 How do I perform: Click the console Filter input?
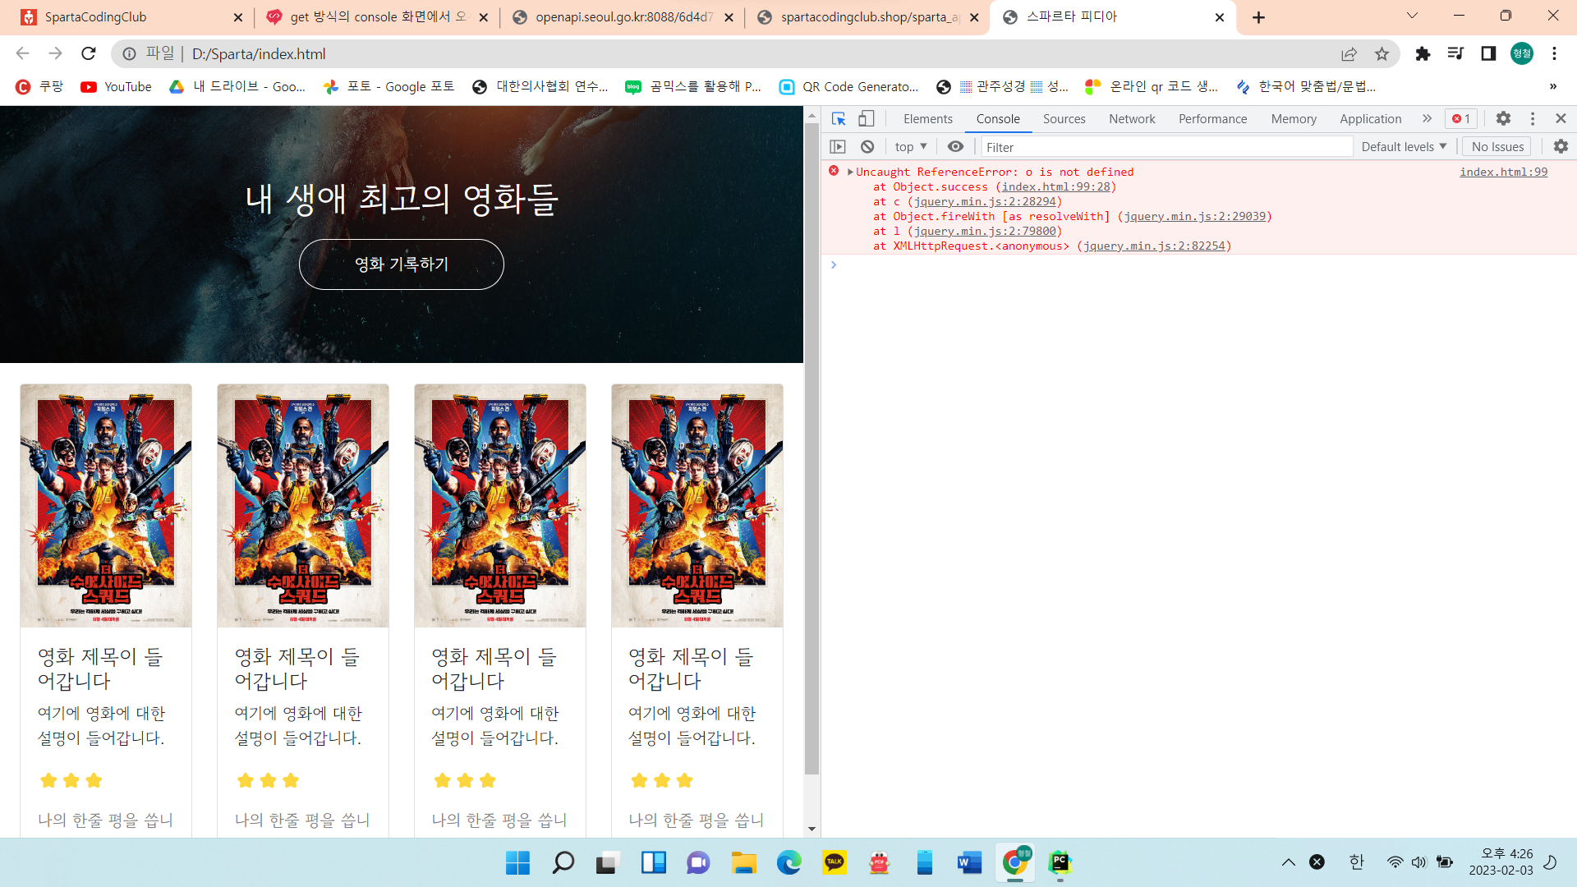[1166, 147]
